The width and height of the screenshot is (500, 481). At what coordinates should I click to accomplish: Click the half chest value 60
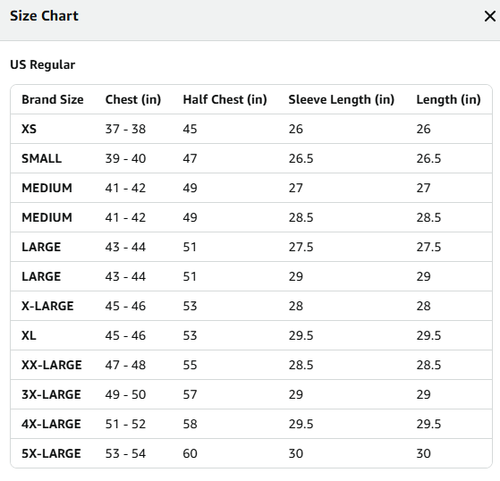[x=190, y=453]
